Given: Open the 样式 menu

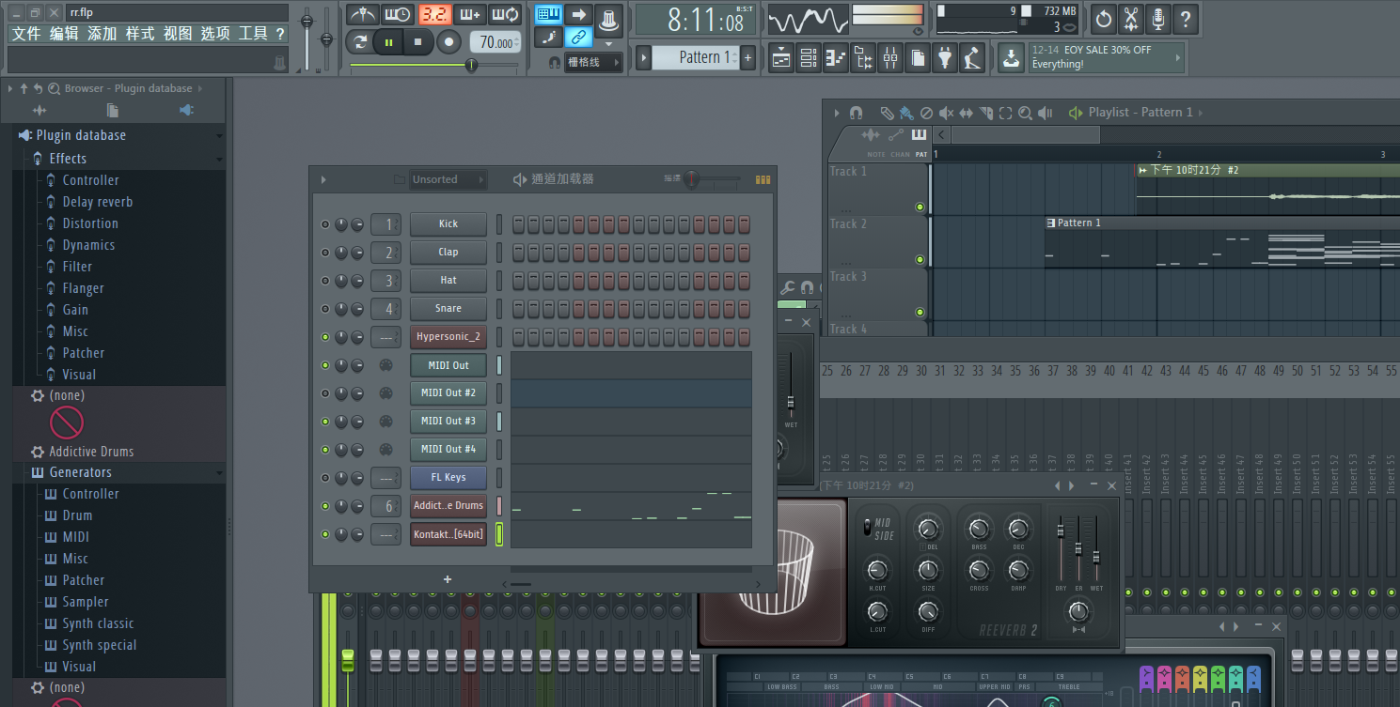Looking at the screenshot, I should (139, 34).
